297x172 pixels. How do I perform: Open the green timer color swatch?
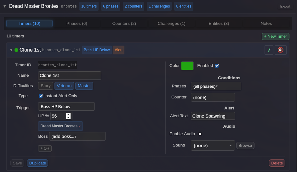point(187,66)
